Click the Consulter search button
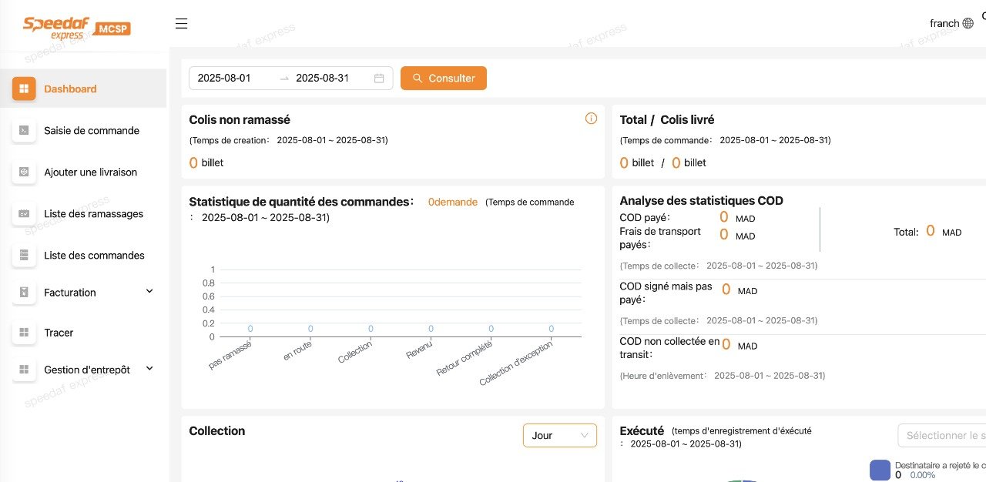 (444, 78)
